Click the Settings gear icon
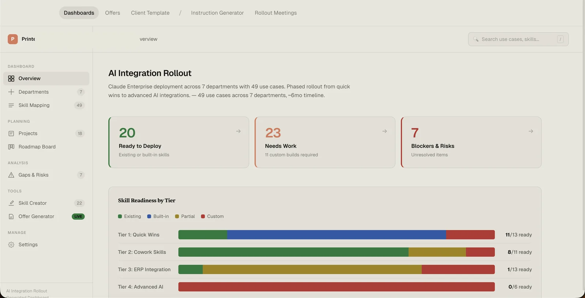Viewport: 585px width, 298px height. 11,245
